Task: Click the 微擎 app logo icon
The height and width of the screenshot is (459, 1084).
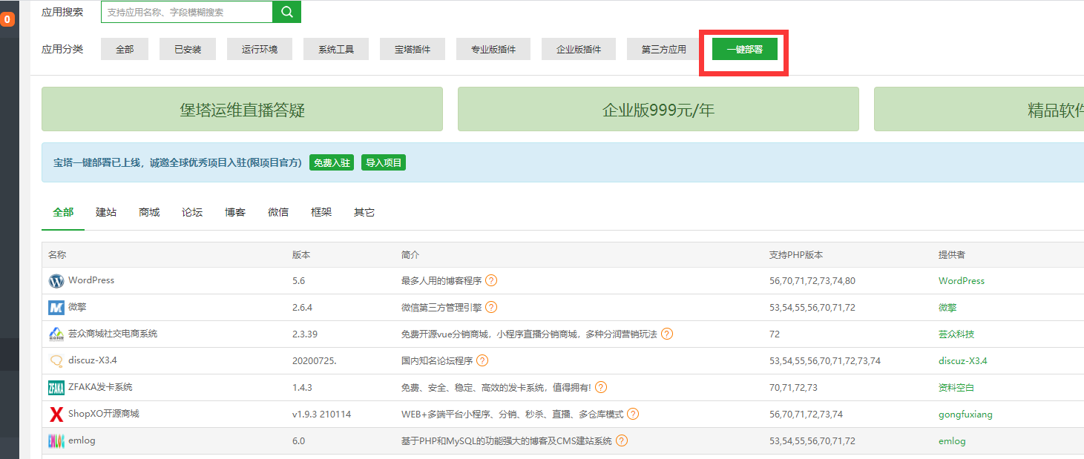Action: (x=56, y=308)
